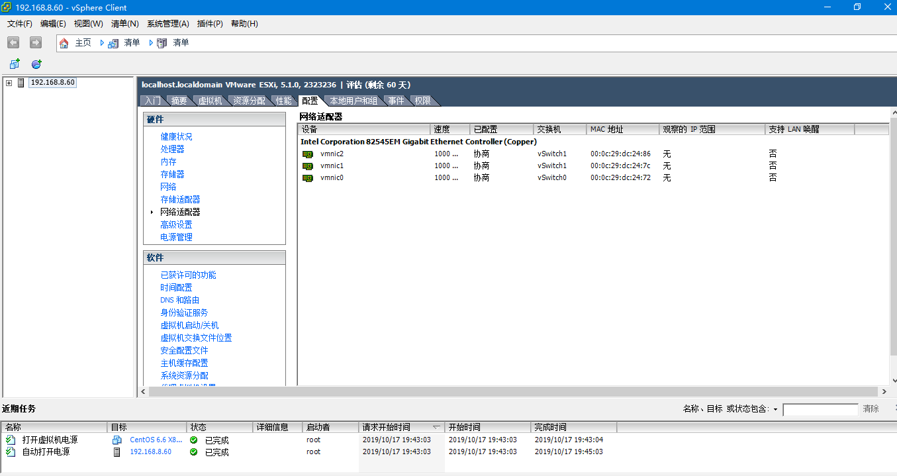The height and width of the screenshot is (476, 897).
Task: Open the 视图(W) menu
Action: [x=88, y=24]
